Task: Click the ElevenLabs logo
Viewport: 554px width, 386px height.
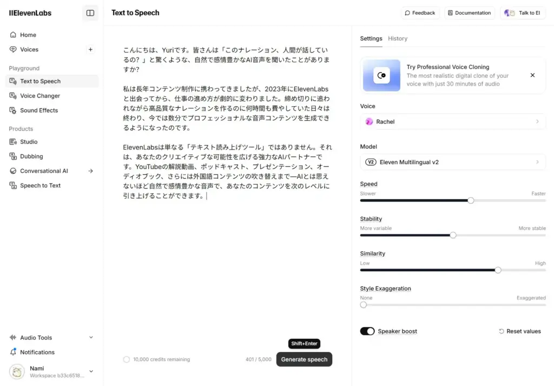Action: [x=30, y=13]
